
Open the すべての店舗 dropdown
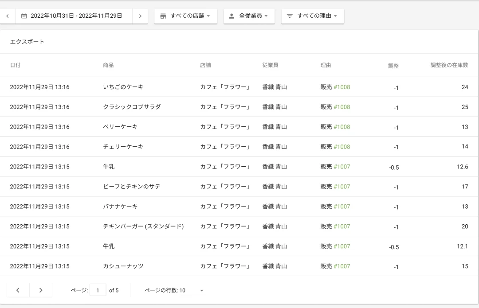(185, 16)
